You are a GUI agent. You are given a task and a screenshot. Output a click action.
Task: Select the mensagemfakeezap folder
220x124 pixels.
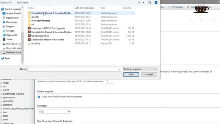coord(81,21)
